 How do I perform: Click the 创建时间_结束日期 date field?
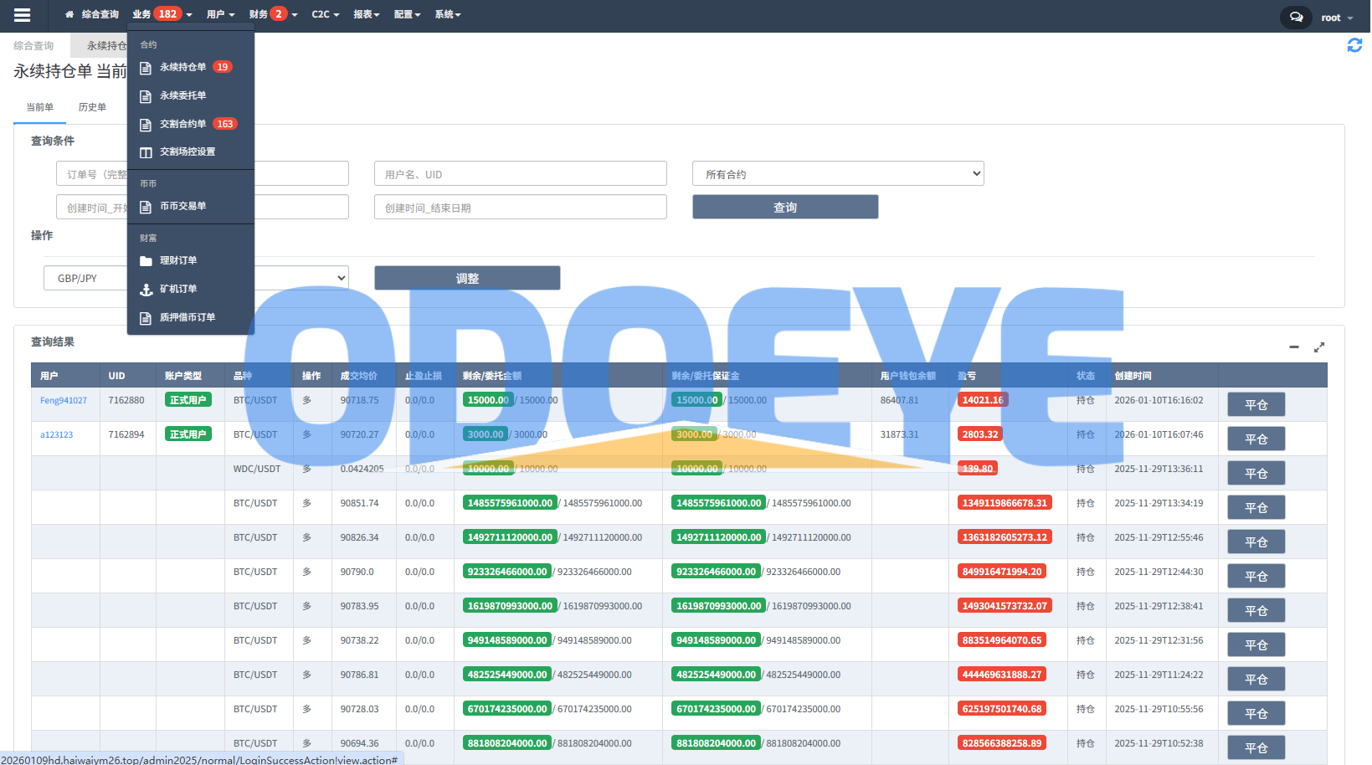(x=520, y=208)
